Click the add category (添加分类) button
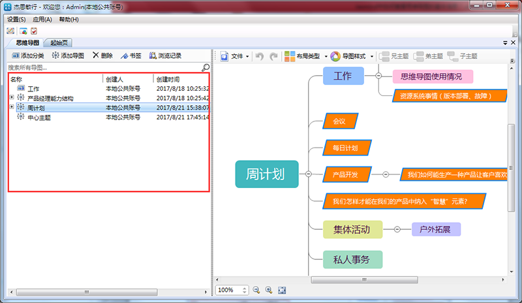This screenshot has height=303, width=522. 28,56
